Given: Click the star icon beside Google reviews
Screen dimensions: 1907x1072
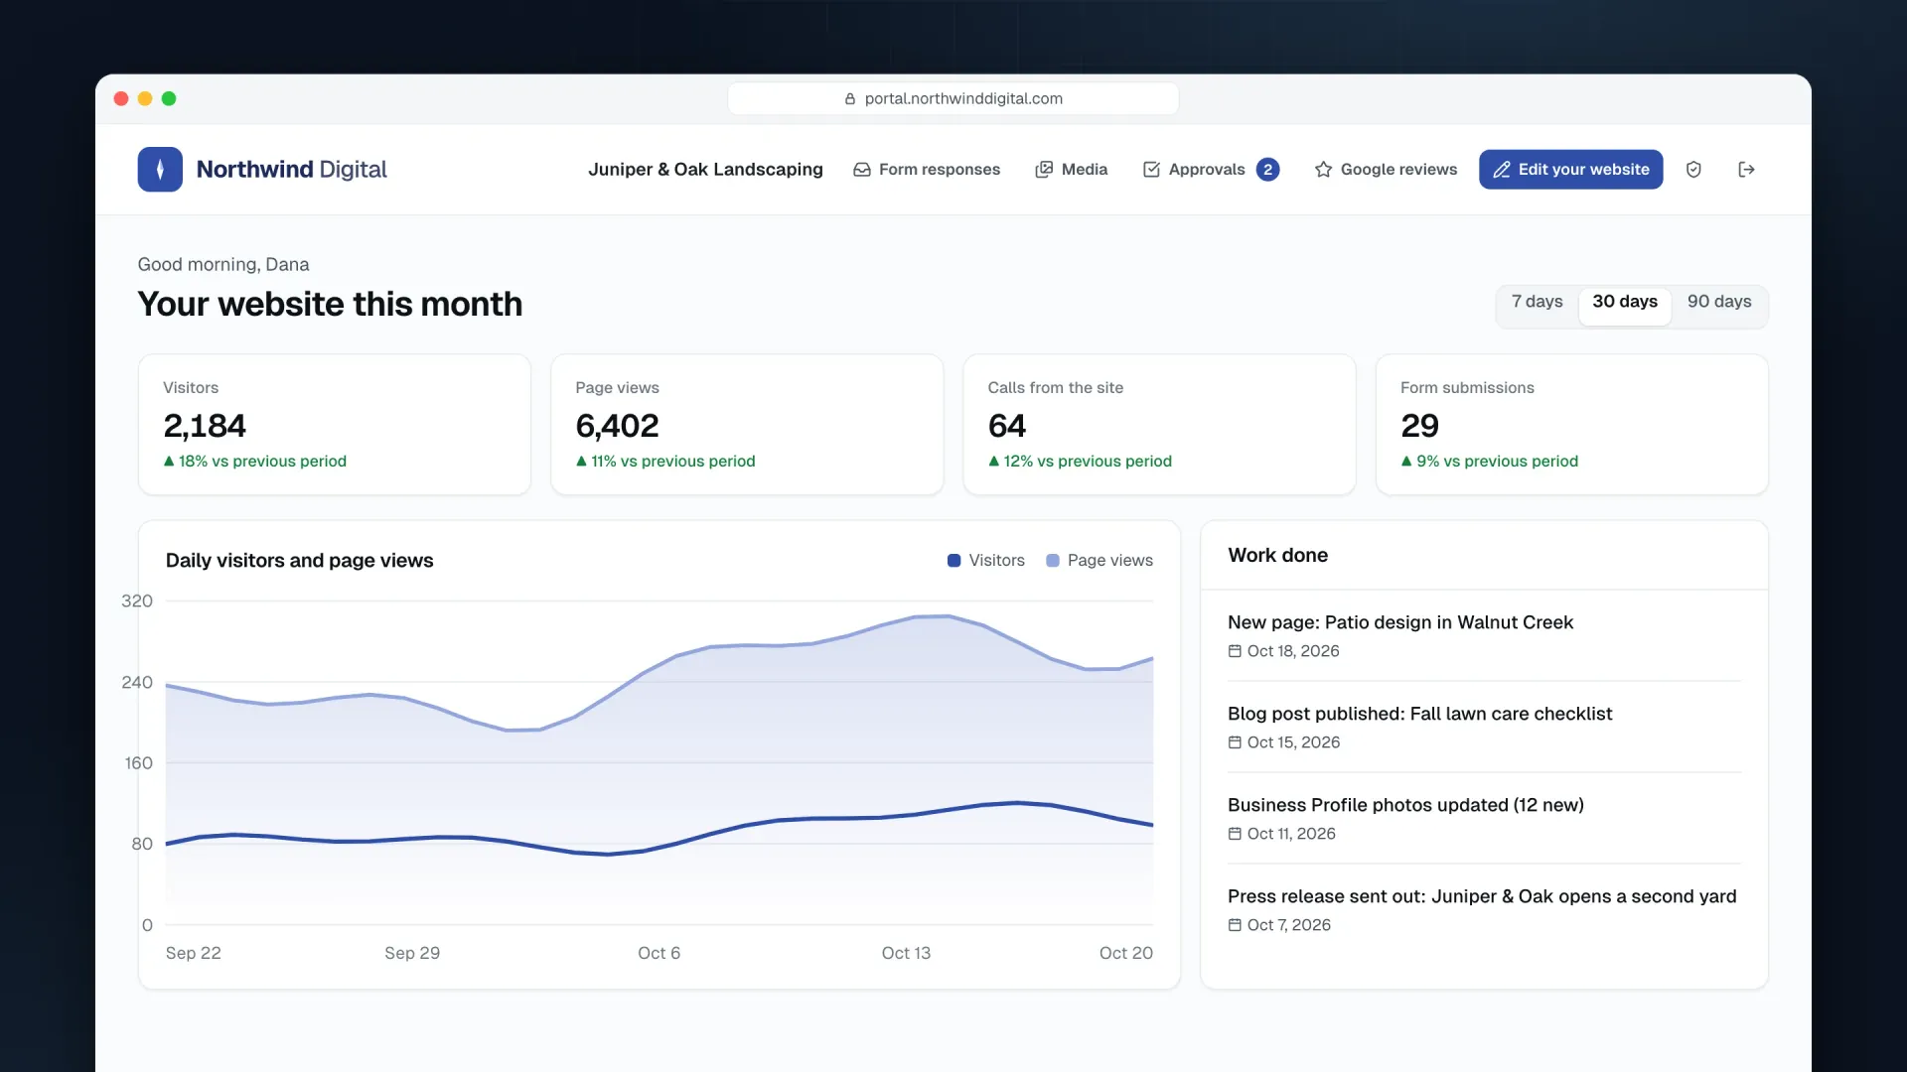Looking at the screenshot, I should pos(1323,170).
